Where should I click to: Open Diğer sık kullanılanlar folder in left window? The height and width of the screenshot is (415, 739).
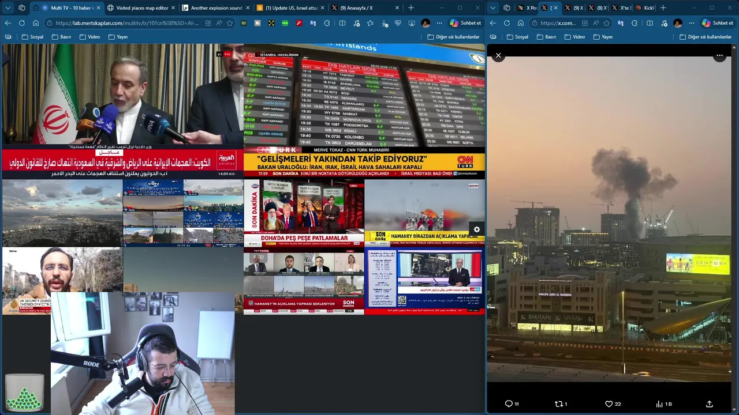[x=453, y=37]
